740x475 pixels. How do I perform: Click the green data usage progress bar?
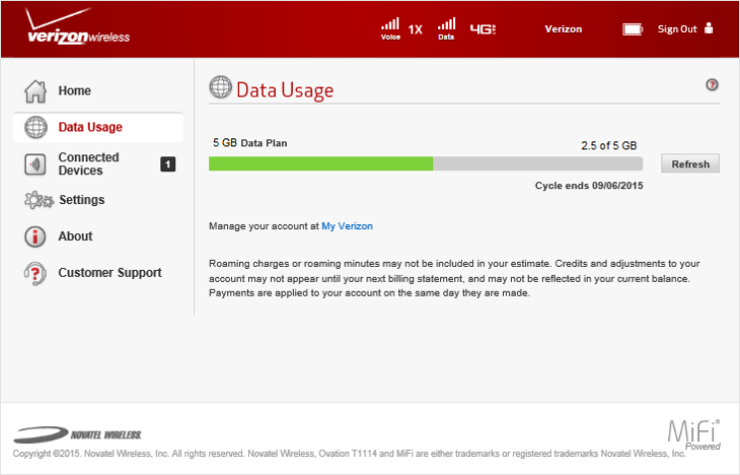tap(321, 163)
